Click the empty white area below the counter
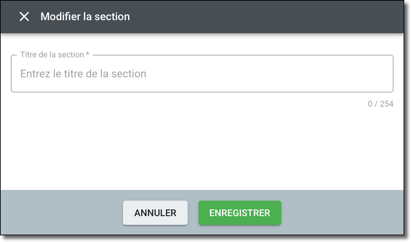Screen dimensions: 411x242 pyautogui.click(x=202, y=148)
